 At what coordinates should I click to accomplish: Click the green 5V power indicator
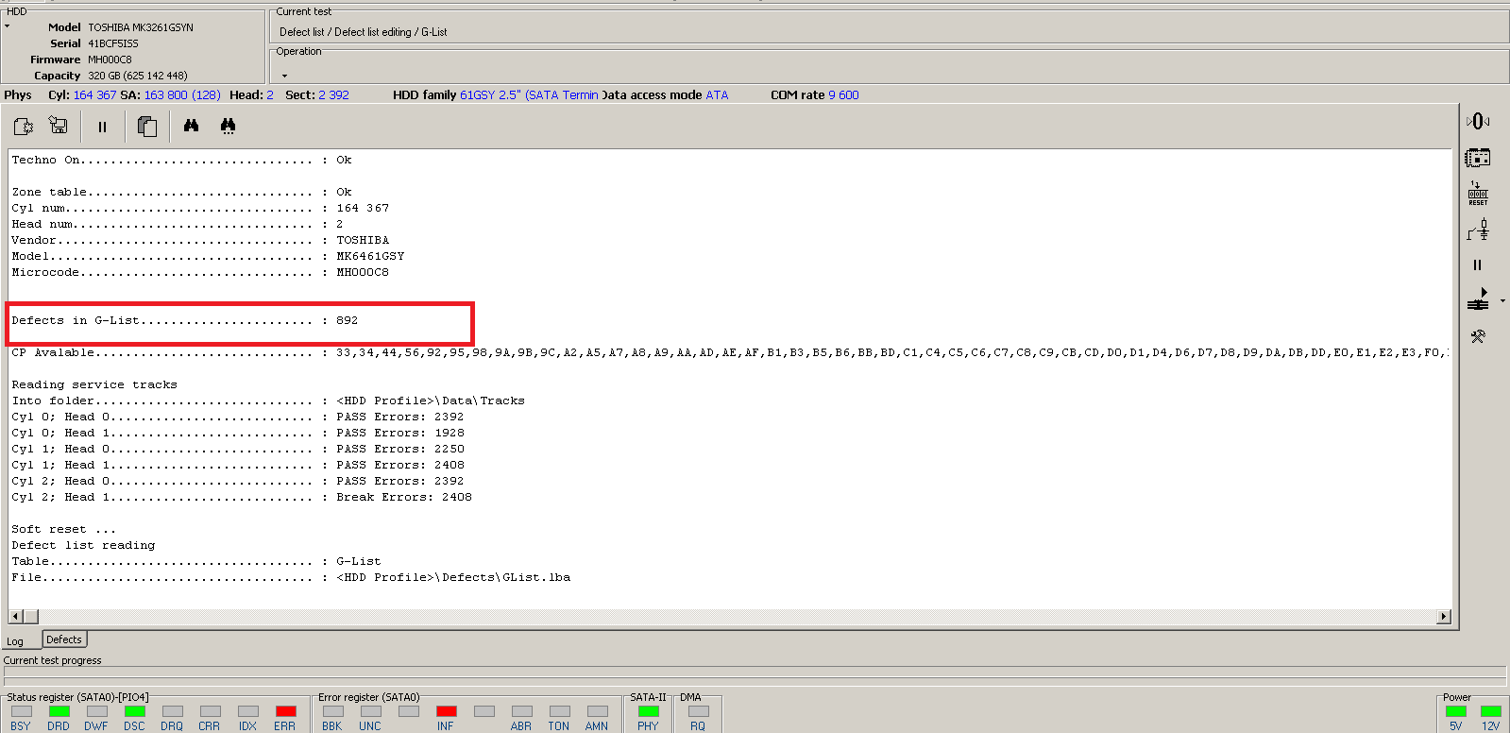(1456, 711)
